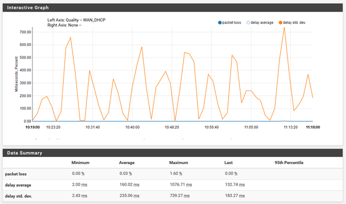Click delay std. dev. last 183.27 ms

(x=235, y=195)
